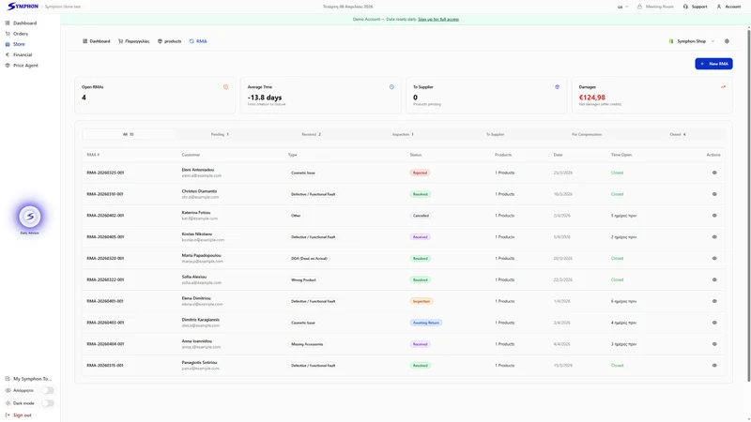Switch to the Παραγγελίες tab
Viewport: 751px width, 422px height.
(134, 41)
